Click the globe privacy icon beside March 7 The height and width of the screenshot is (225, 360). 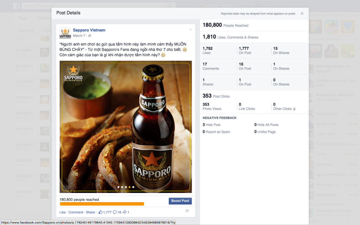point(90,36)
